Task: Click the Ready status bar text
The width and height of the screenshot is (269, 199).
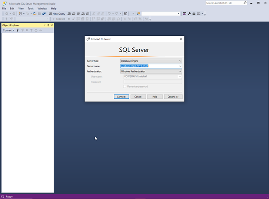Action: [x=9, y=196]
